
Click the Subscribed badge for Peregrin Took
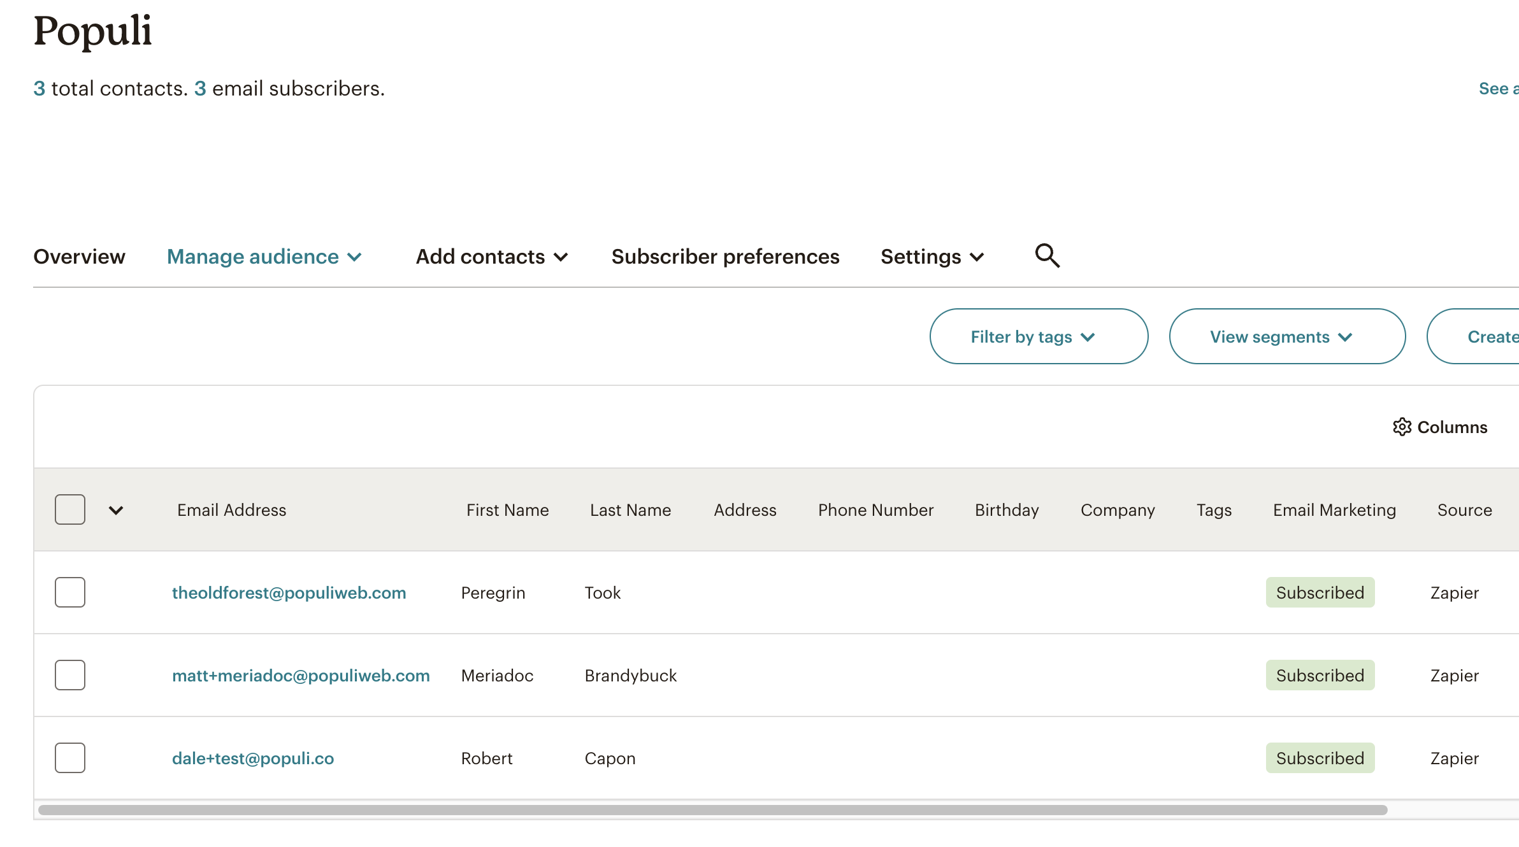[x=1320, y=592]
